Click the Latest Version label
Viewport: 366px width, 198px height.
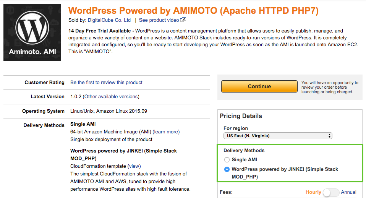tap(47, 97)
